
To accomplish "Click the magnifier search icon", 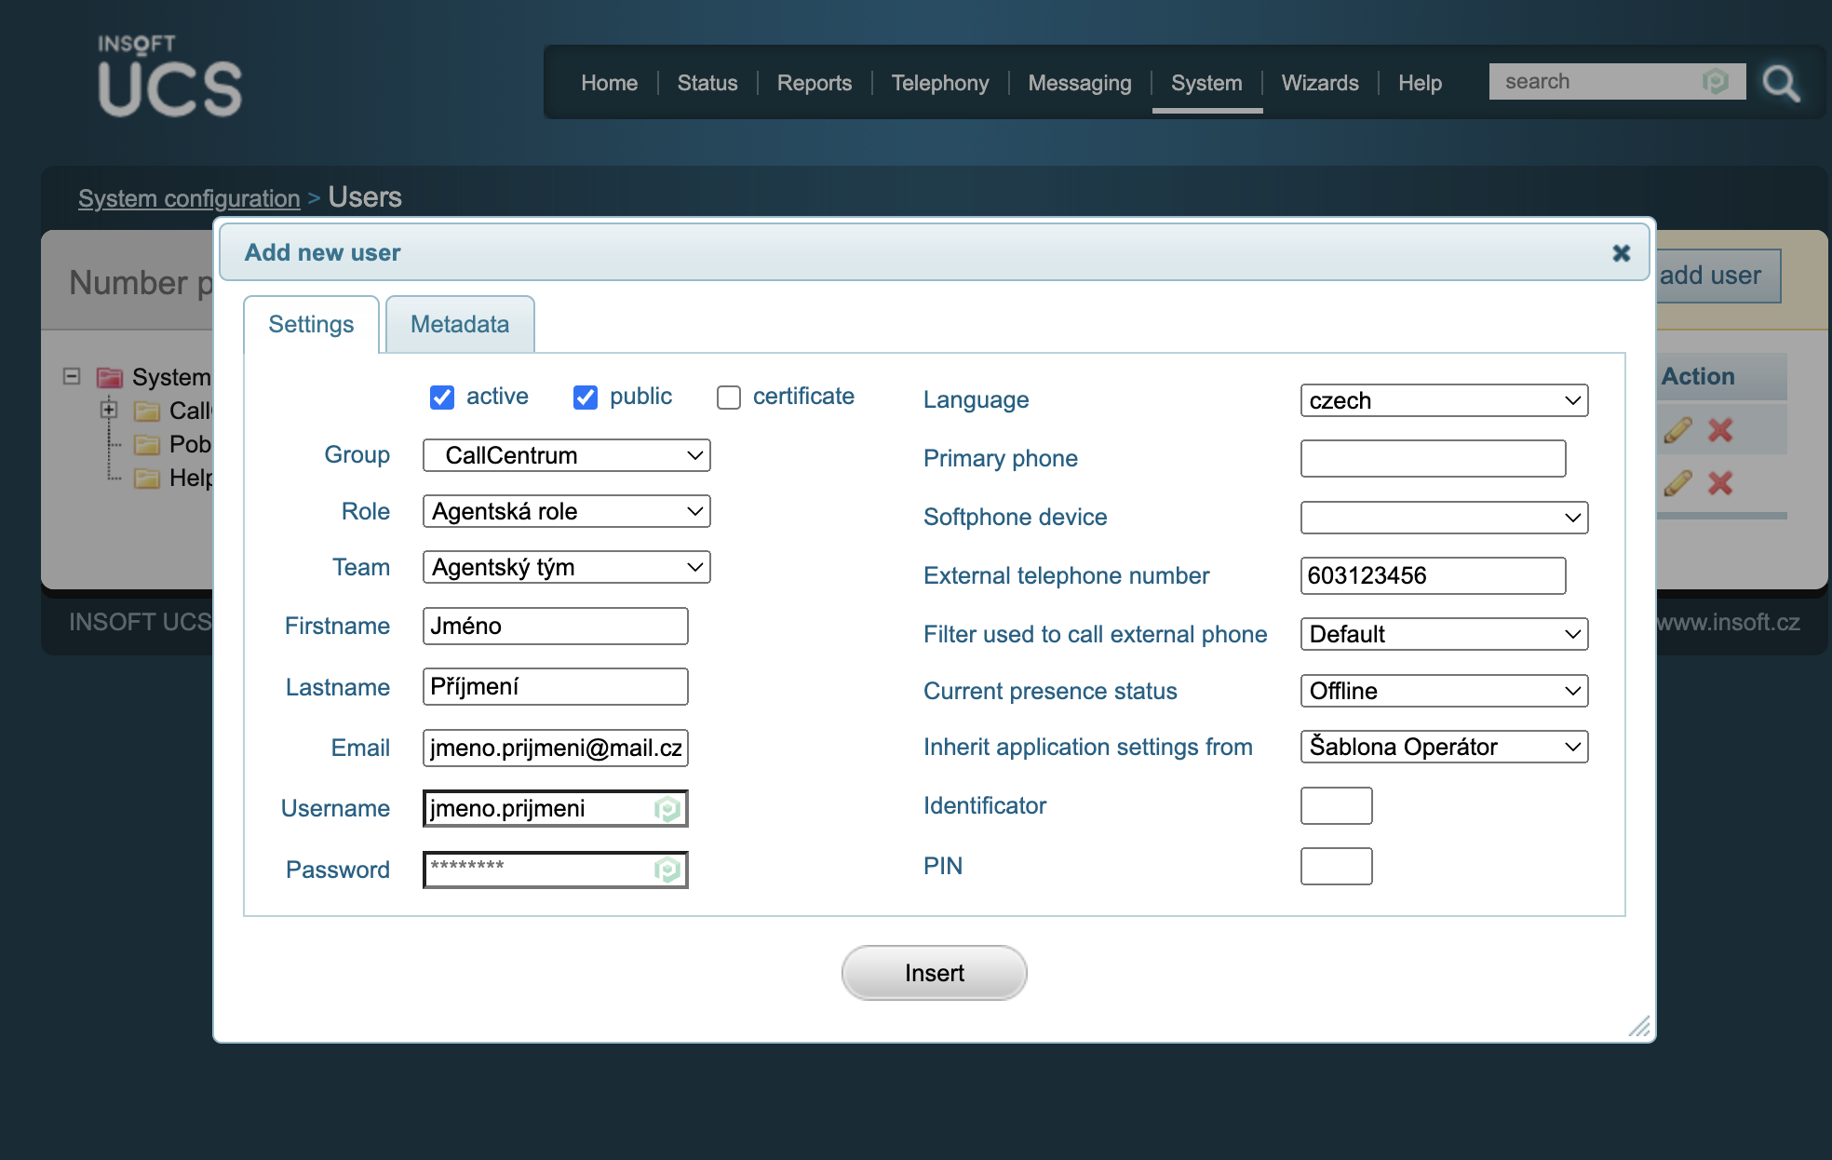I will coord(1781,84).
